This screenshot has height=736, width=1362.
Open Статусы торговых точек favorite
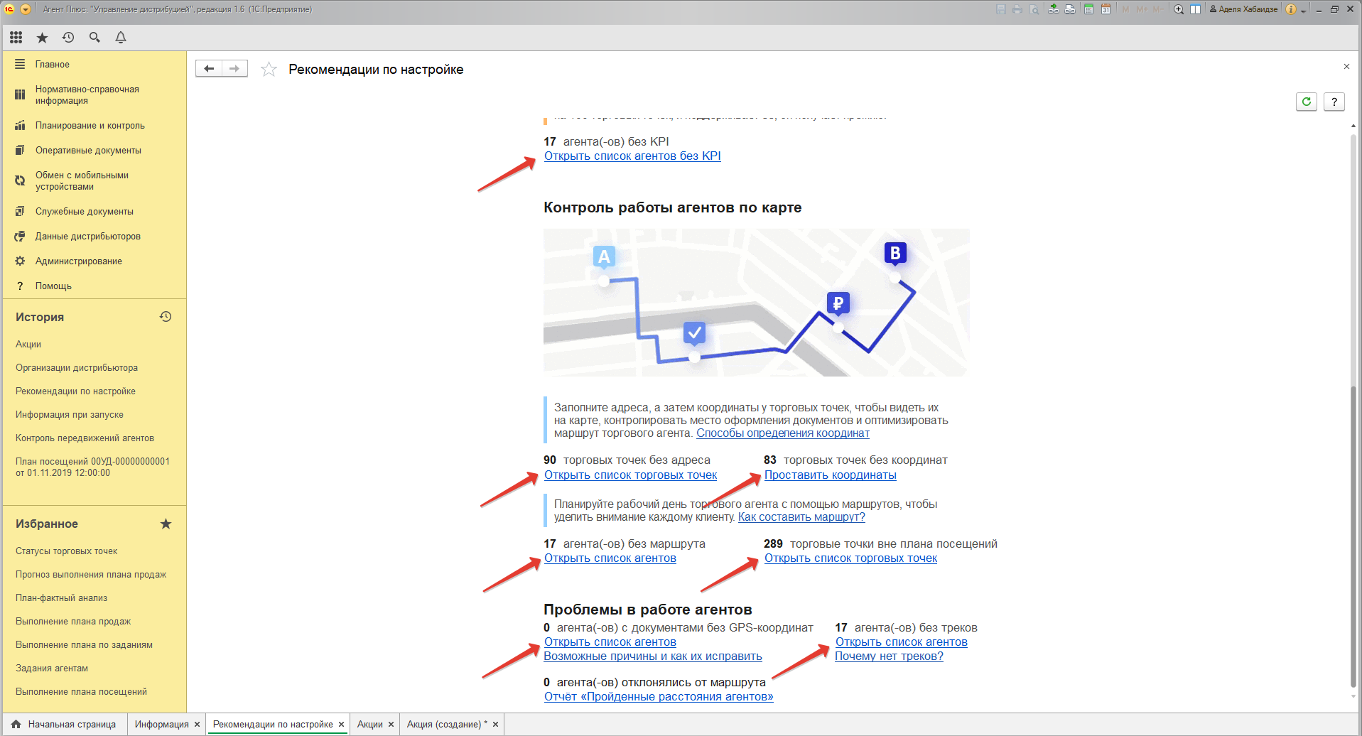pos(67,551)
